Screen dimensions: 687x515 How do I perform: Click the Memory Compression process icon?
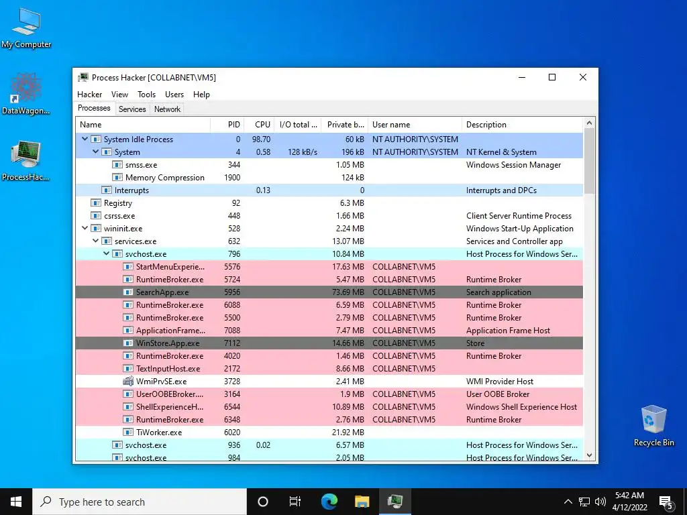117,177
